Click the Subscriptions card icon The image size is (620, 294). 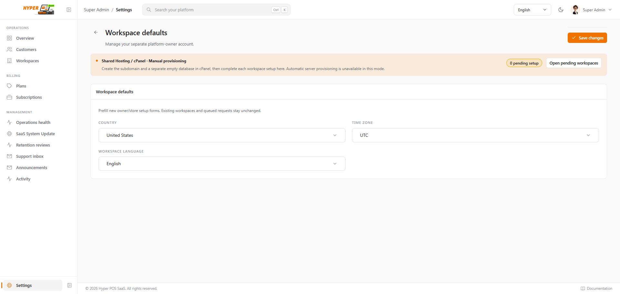pos(9,97)
